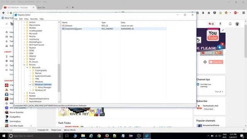
Task: Expand the SystemCertificates key
Action: click(30, 76)
